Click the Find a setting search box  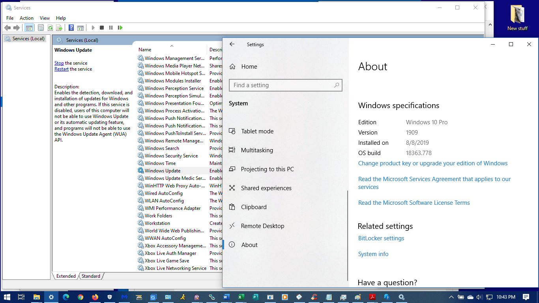point(286,85)
